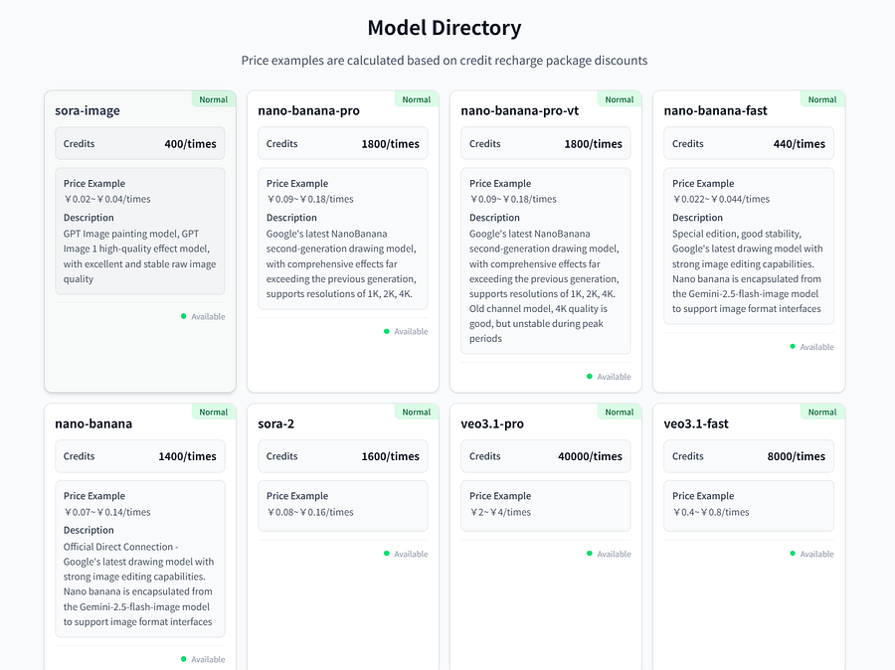
Task: Click the Model Directory page heading
Action: [x=445, y=28]
